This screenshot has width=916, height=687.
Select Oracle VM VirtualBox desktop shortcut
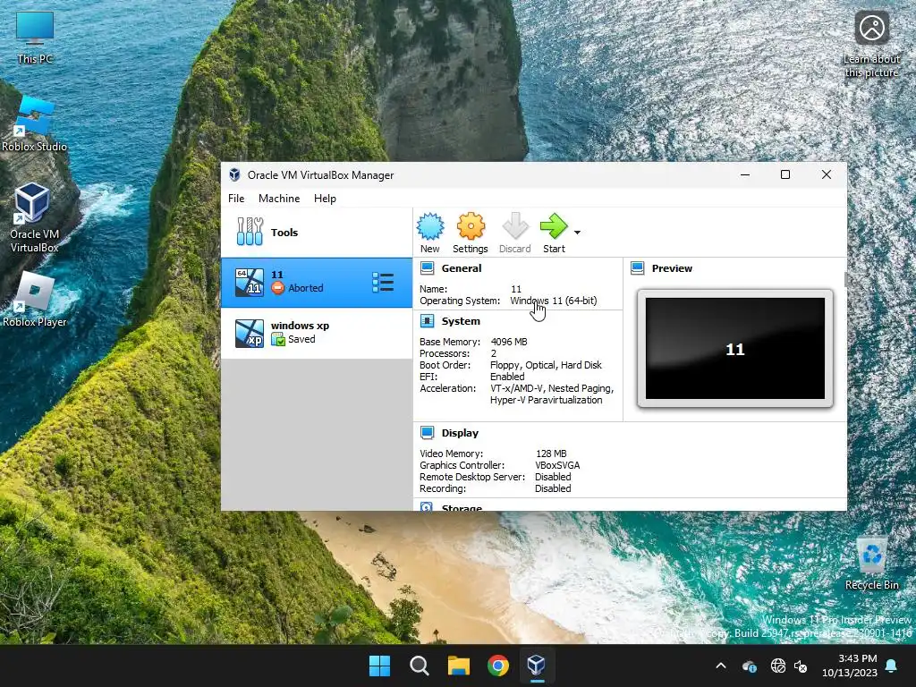click(x=34, y=217)
